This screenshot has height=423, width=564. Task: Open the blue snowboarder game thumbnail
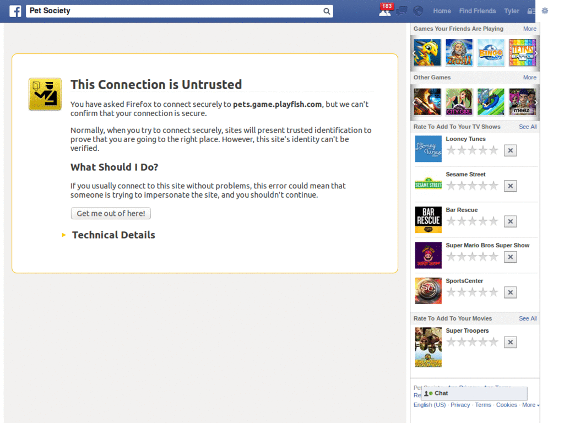(x=491, y=102)
